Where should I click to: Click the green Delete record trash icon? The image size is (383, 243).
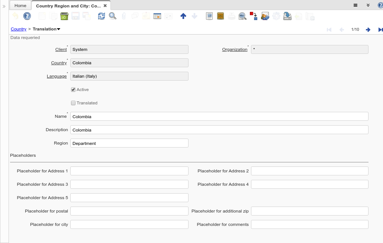click(x=64, y=16)
